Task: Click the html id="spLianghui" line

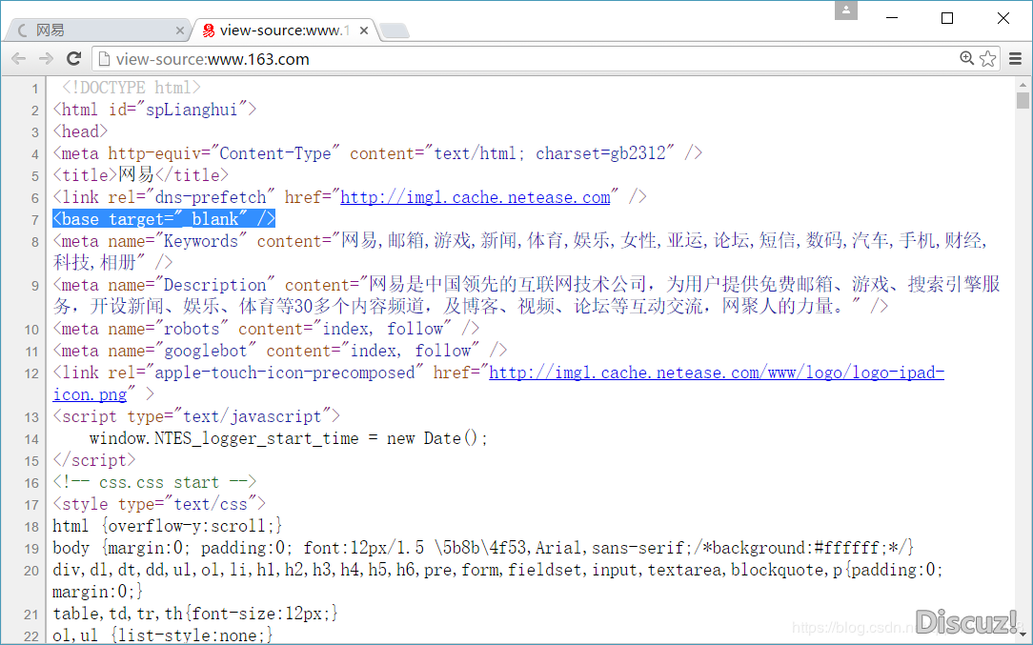Action: coord(154,110)
